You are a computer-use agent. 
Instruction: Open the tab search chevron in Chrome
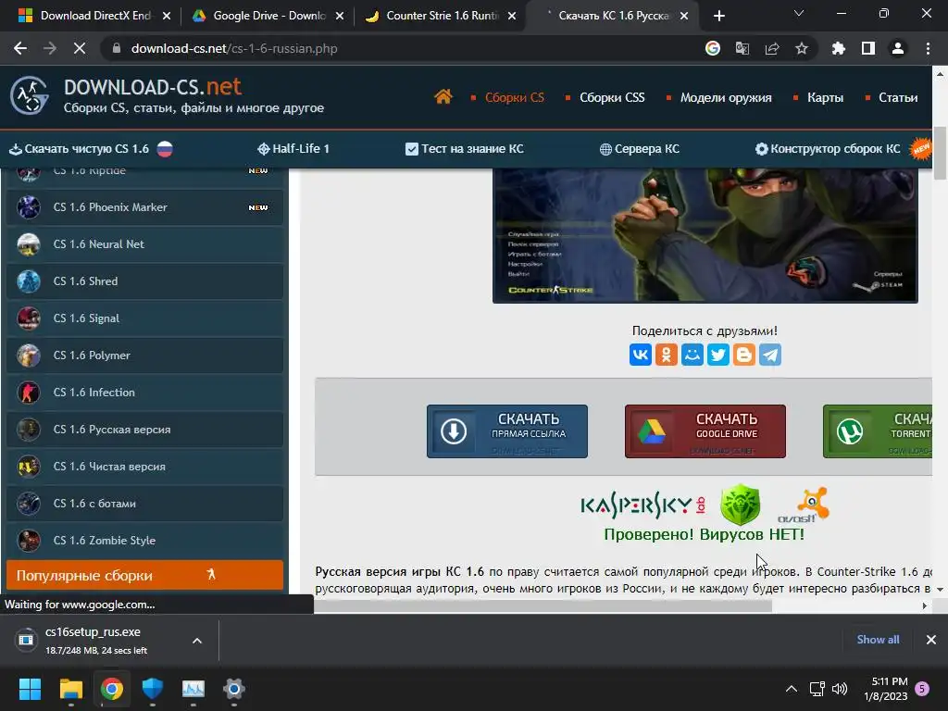(x=799, y=13)
